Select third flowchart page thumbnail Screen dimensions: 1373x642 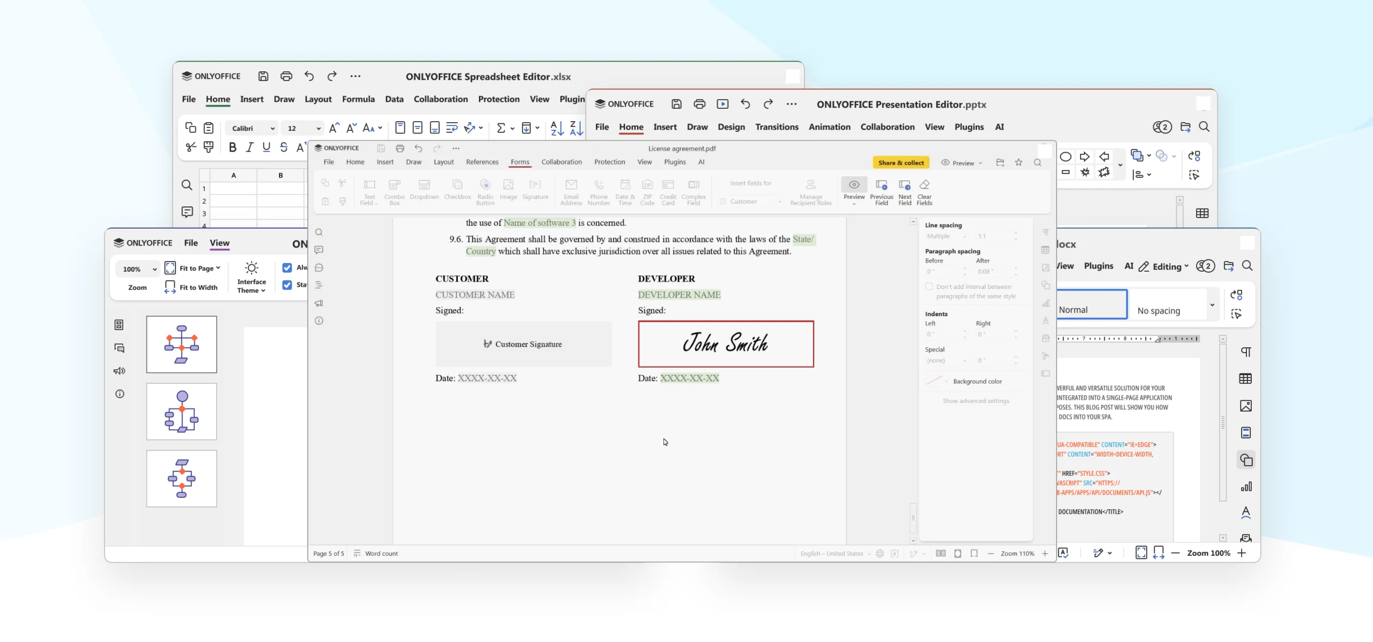(x=182, y=479)
